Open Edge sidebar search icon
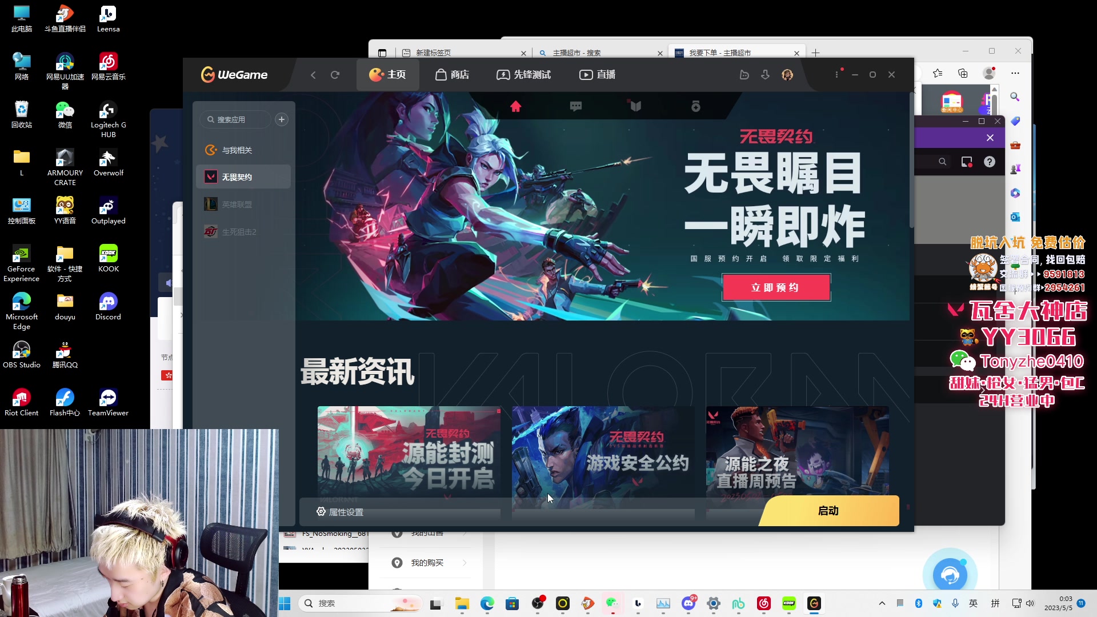Image resolution: width=1097 pixels, height=617 pixels. tap(1015, 97)
